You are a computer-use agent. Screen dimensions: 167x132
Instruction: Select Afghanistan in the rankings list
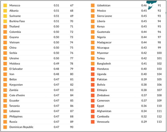click(x=104, y=111)
